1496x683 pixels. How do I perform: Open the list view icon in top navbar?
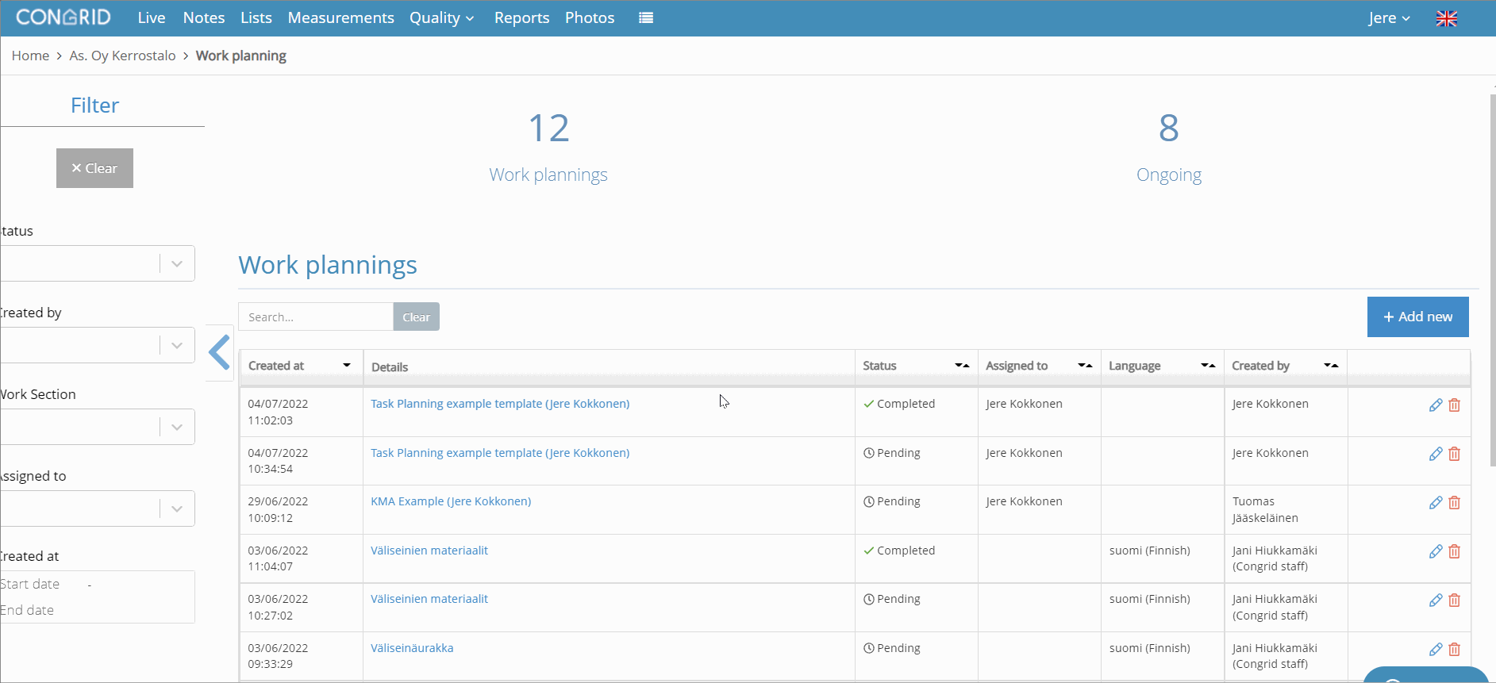click(646, 17)
